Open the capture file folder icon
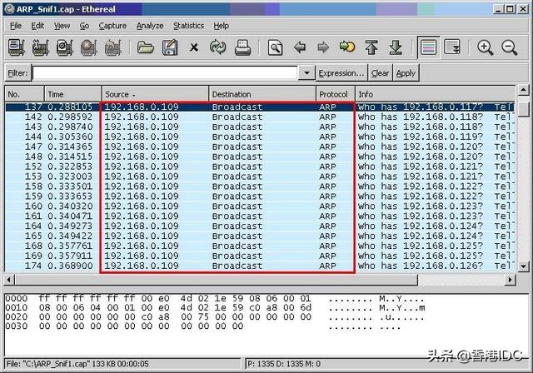 tap(146, 47)
